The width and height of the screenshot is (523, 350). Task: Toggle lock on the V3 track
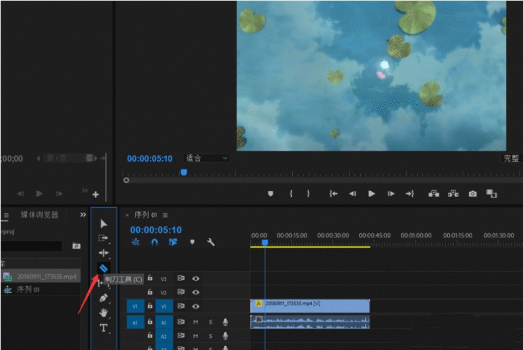click(x=150, y=278)
